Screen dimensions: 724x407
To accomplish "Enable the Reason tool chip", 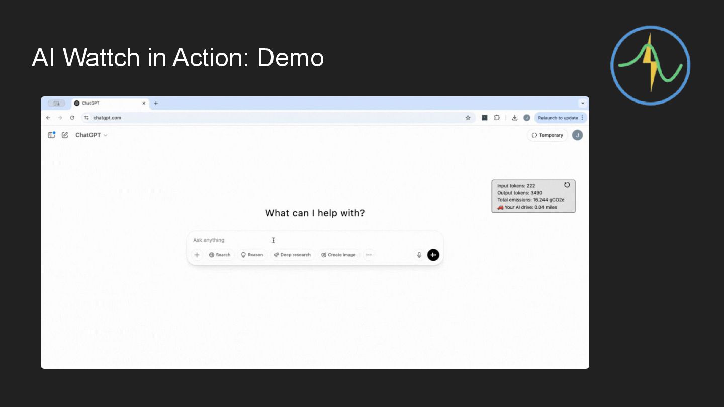I will [252, 255].
